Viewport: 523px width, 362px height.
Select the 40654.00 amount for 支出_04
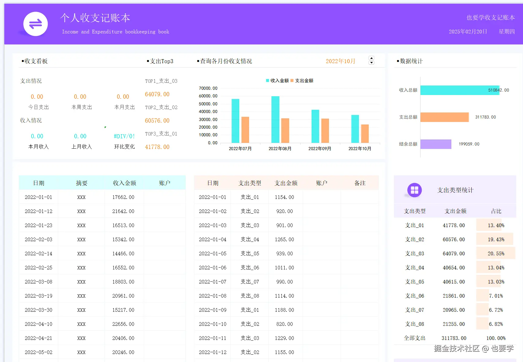[x=454, y=268]
